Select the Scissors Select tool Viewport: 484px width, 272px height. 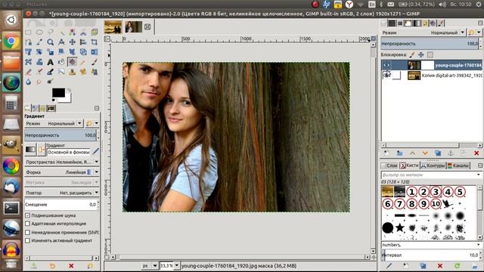coord(83,32)
